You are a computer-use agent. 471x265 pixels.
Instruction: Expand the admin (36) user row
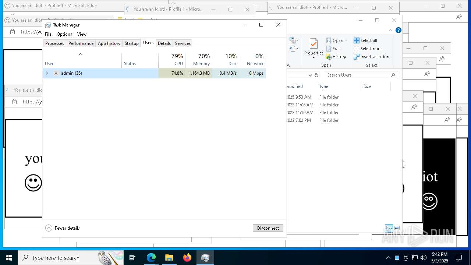click(x=47, y=73)
